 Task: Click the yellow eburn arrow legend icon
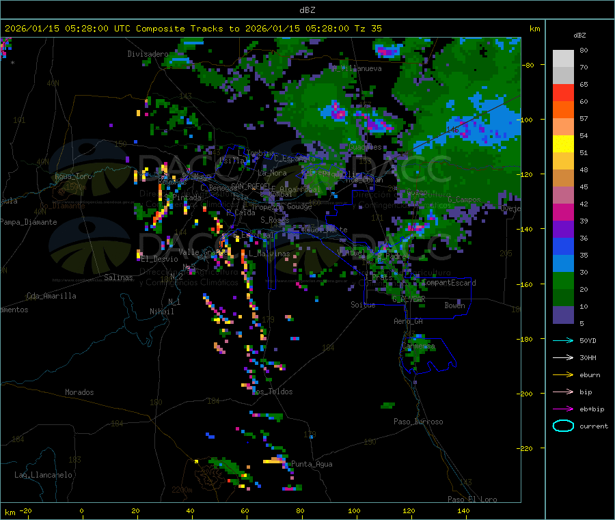[x=563, y=375]
